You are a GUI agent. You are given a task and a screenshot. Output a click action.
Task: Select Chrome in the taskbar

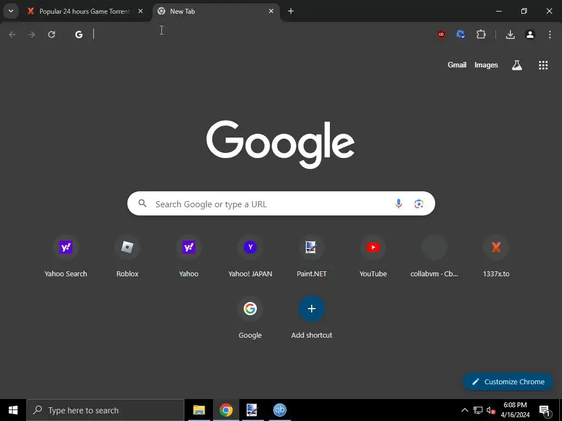click(x=226, y=410)
